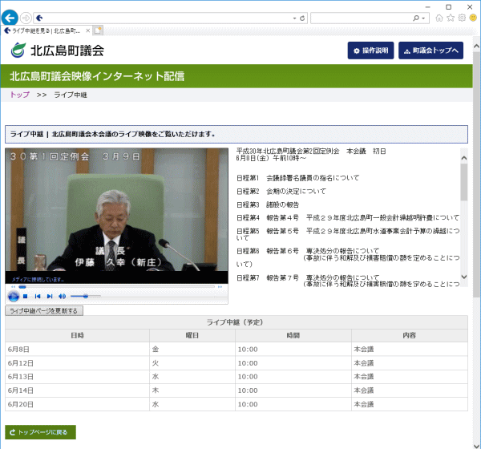This screenshot has height=449, width=481.
Task: Click the search magnifier icon
Action: (x=416, y=18)
